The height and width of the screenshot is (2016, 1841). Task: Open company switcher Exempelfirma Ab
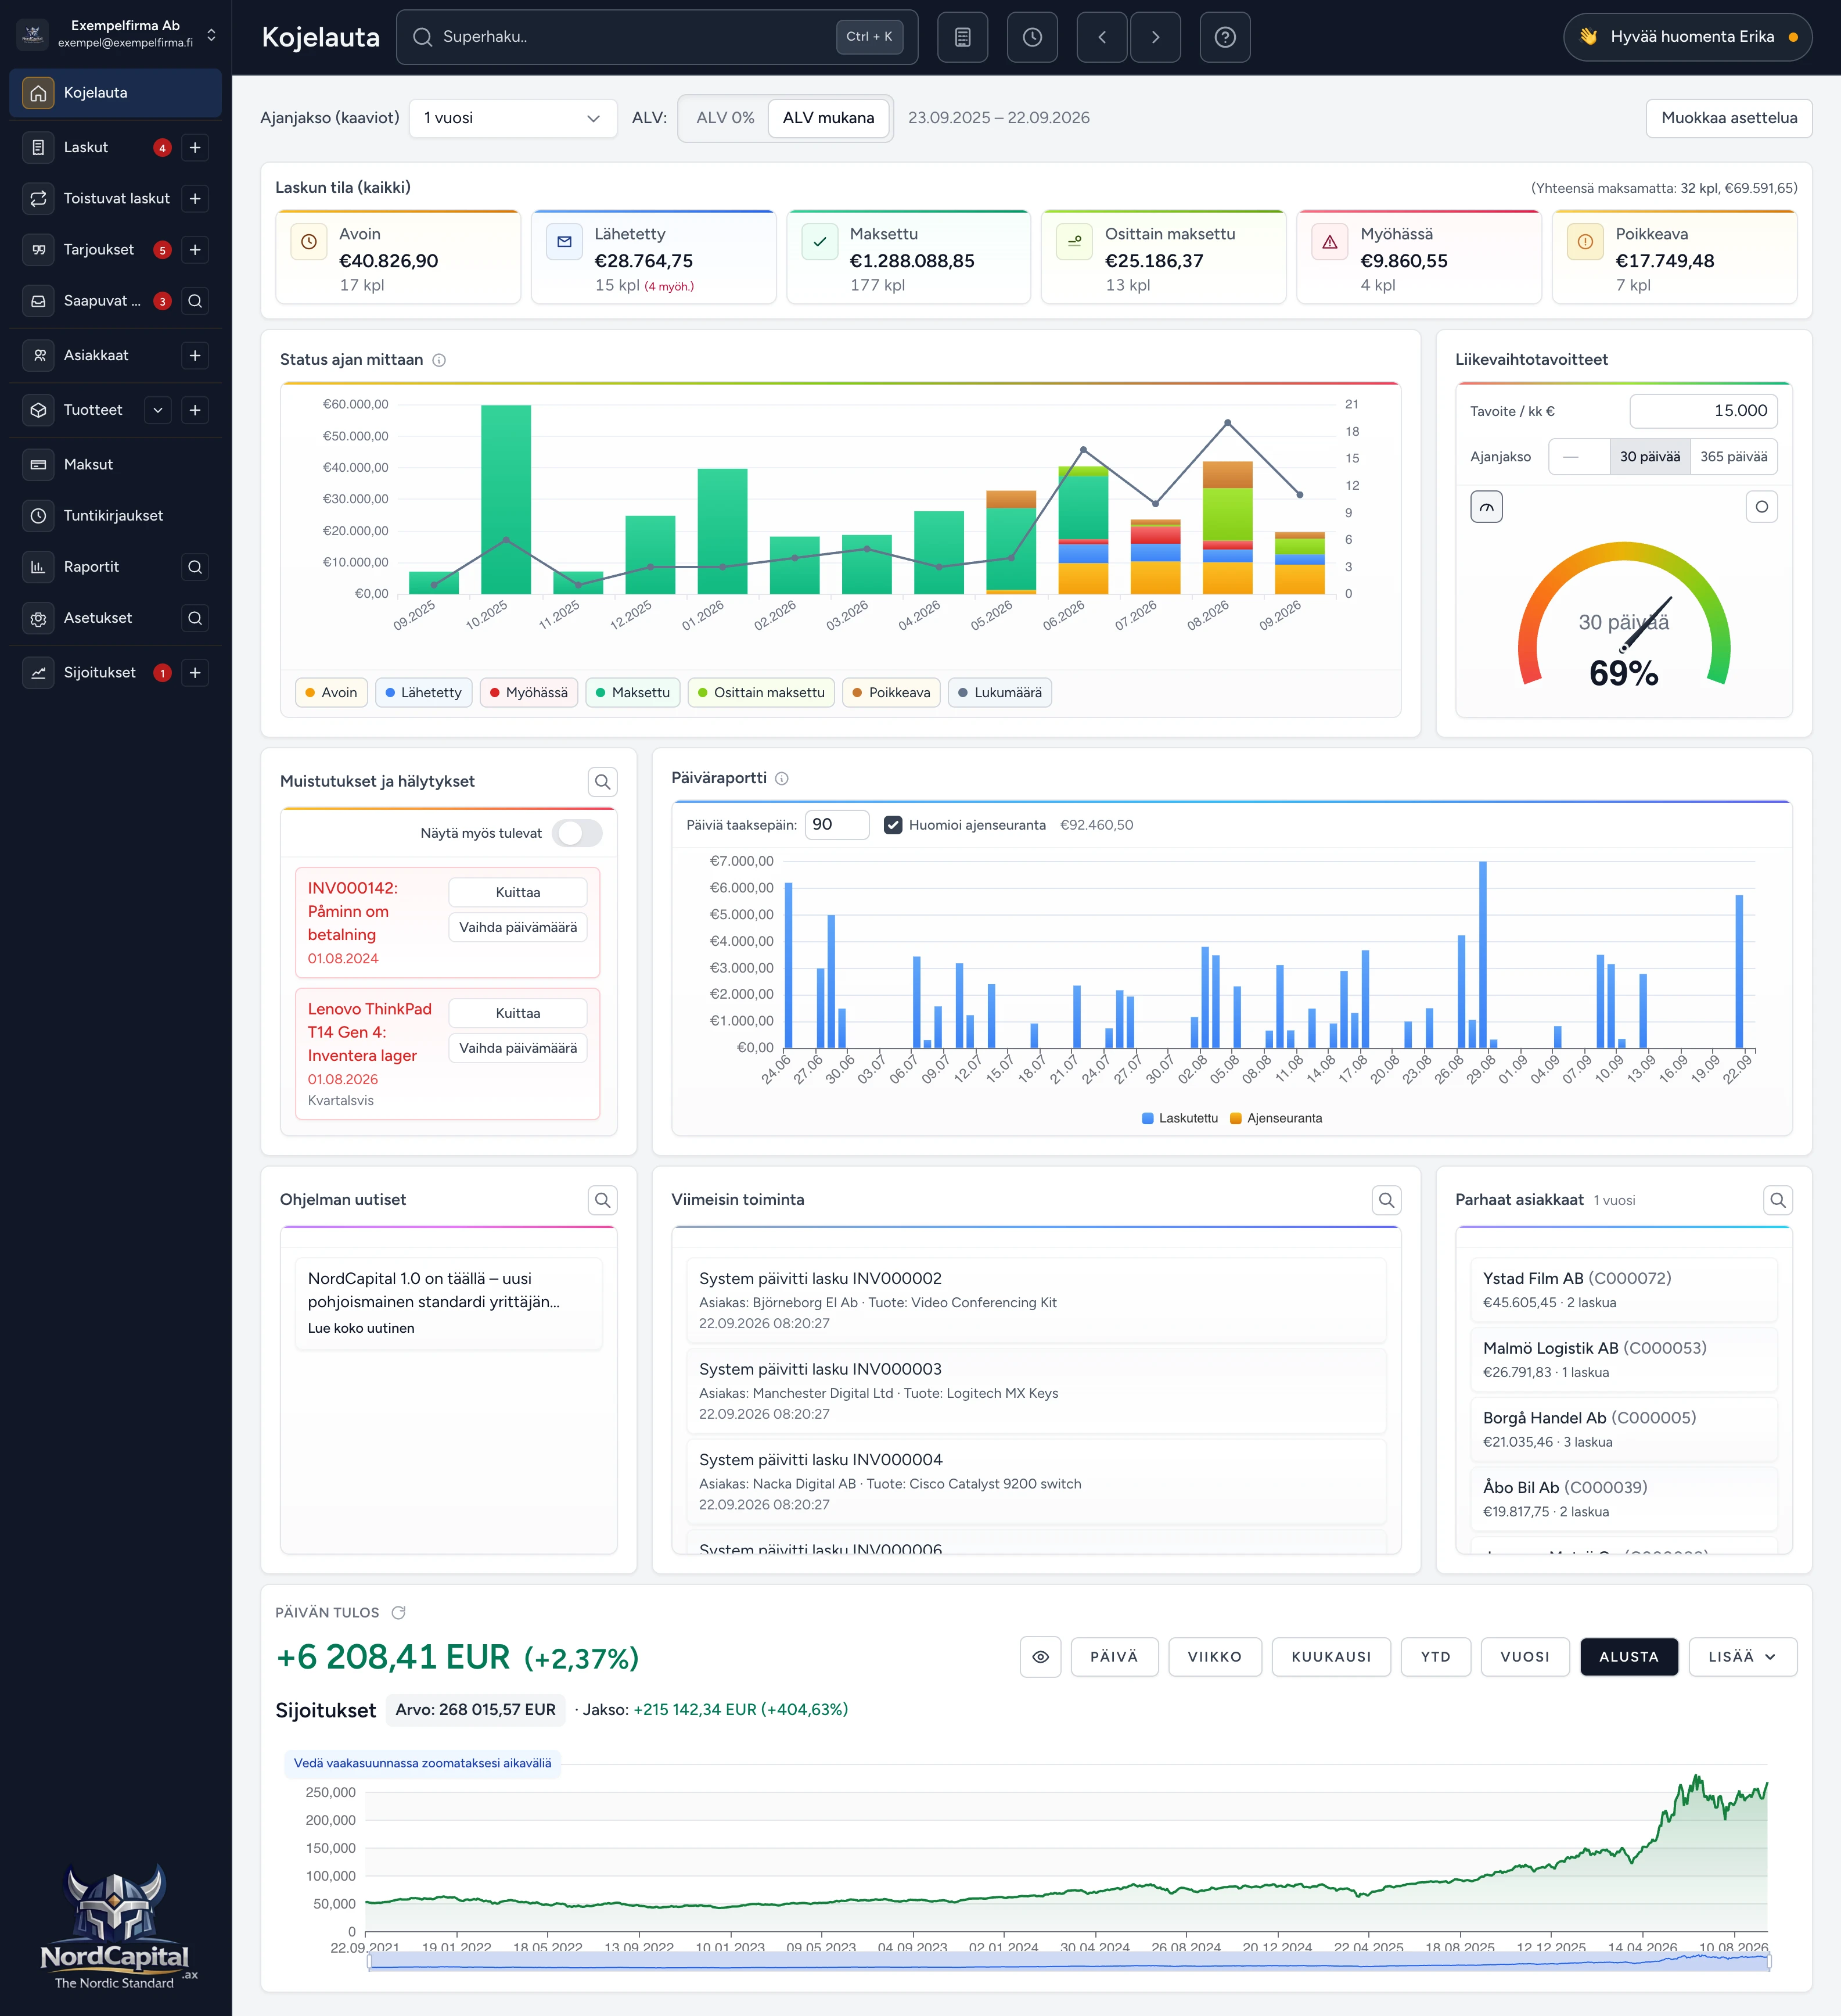pos(116,34)
